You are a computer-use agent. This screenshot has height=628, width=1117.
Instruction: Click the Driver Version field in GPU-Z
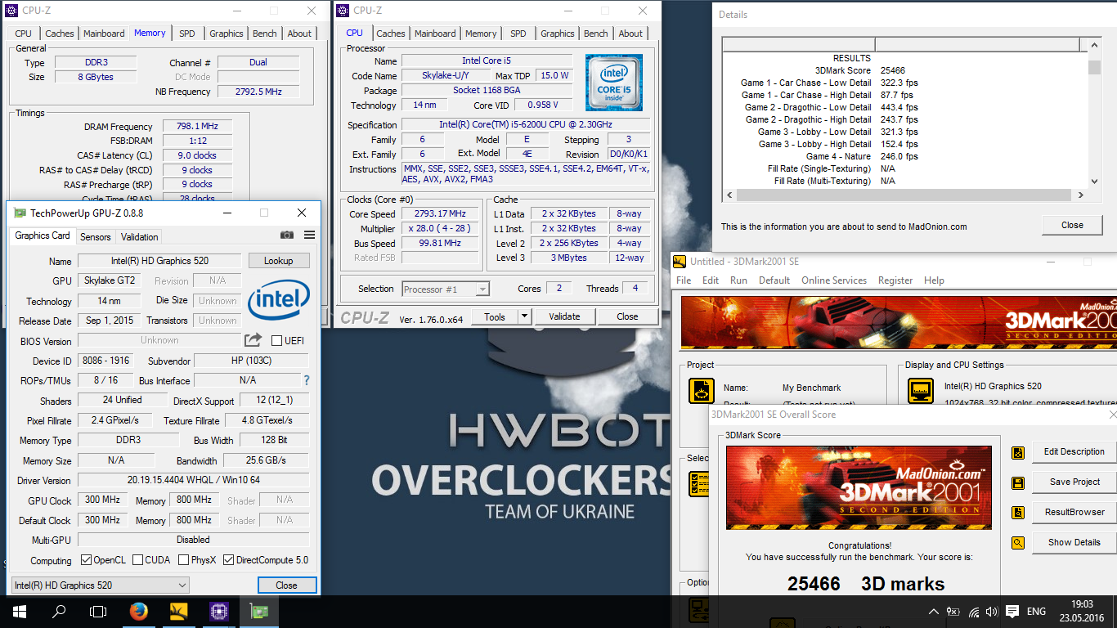tap(193, 480)
